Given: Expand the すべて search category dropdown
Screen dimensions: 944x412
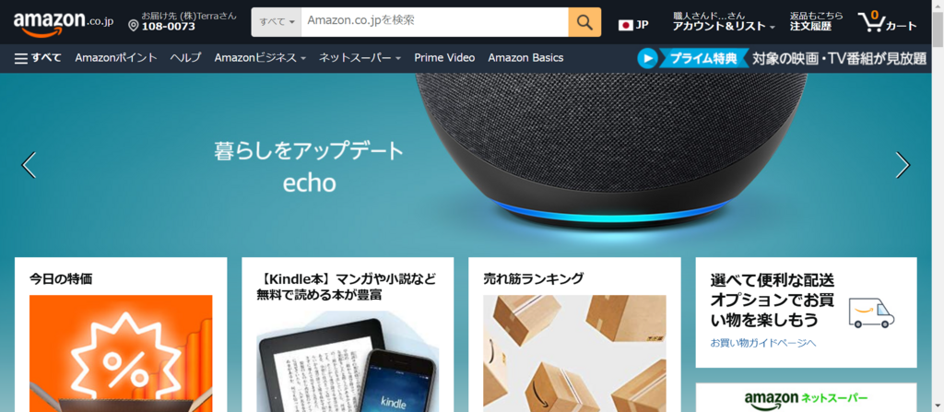Looking at the screenshot, I should 277,22.
